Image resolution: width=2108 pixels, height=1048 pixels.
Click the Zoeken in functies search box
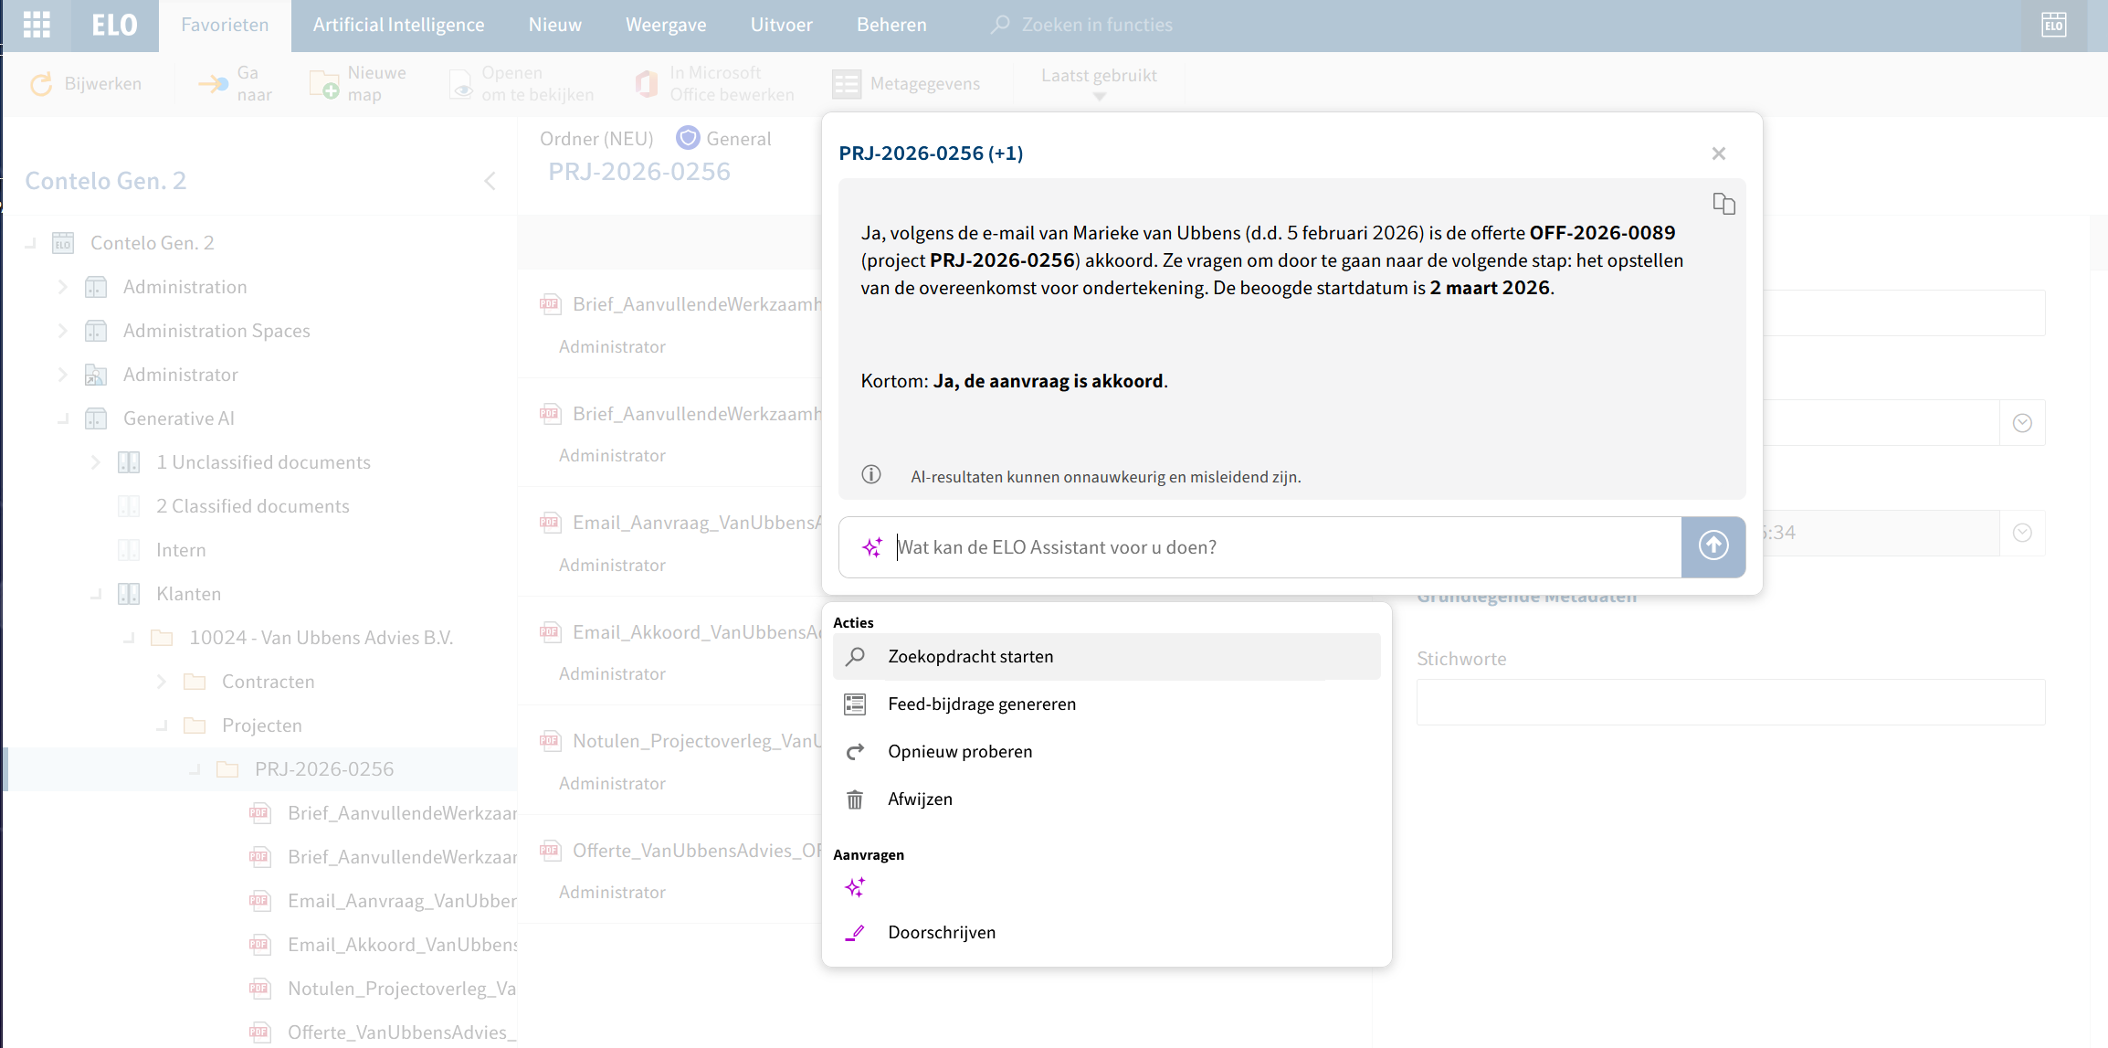[x=1097, y=26]
